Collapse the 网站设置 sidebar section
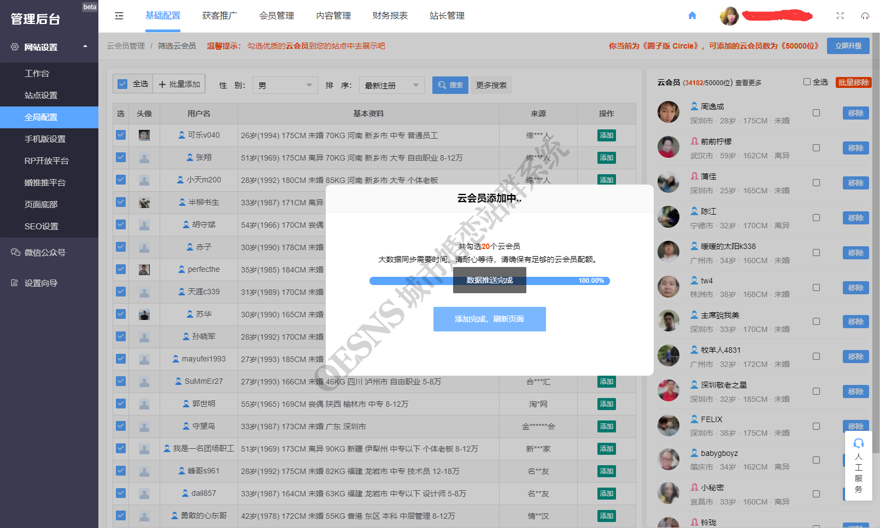Screen dimensions: 880x528 tap(85, 47)
